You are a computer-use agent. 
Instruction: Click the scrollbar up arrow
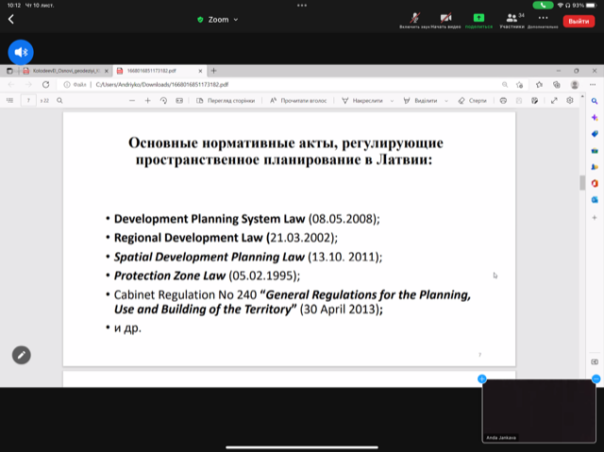[582, 96]
